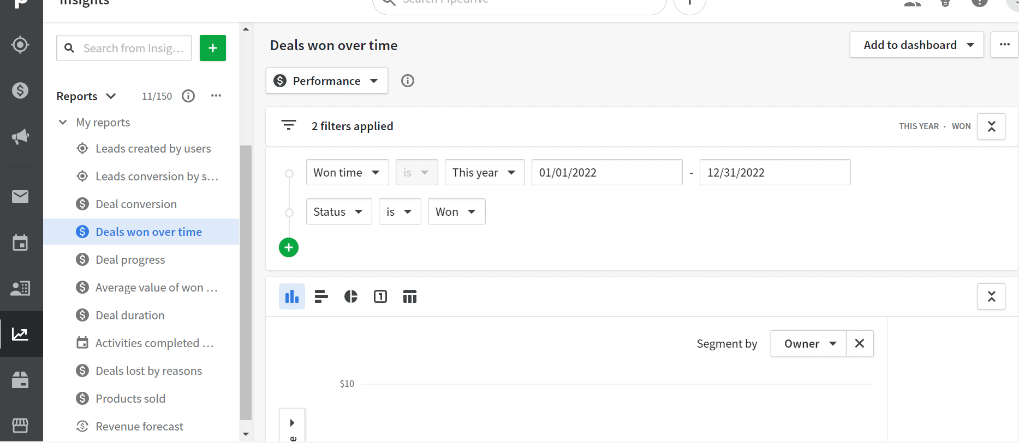Open the Activities calendar icon in sidebar

(x=21, y=242)
